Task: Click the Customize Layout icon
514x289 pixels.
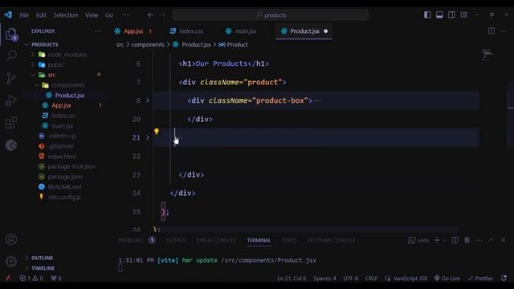Action: (464, 14)
